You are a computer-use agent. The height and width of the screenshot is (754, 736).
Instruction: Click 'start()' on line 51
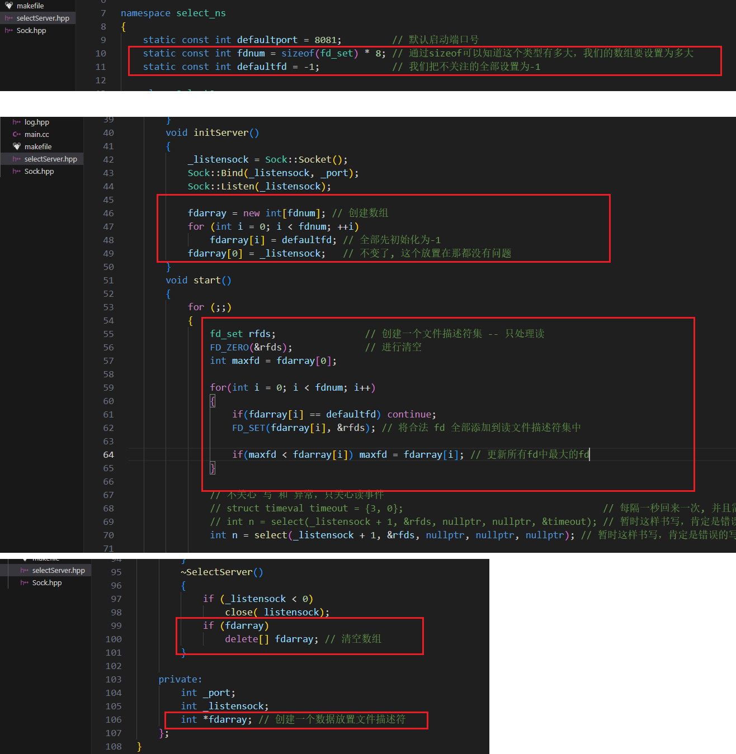(x=213, y=280)
